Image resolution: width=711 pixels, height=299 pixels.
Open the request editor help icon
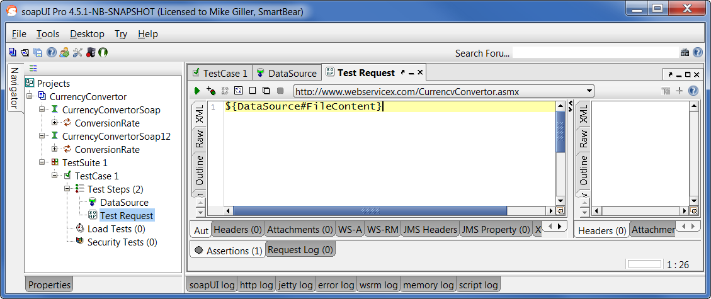(x=693, y=91)
